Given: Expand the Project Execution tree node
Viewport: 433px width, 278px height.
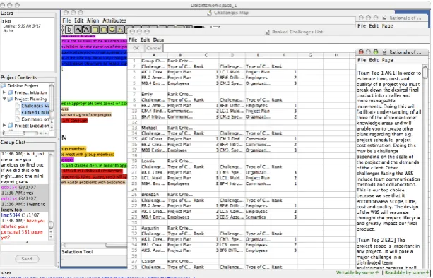Looking at the screenshot, I should click(4, 126).
